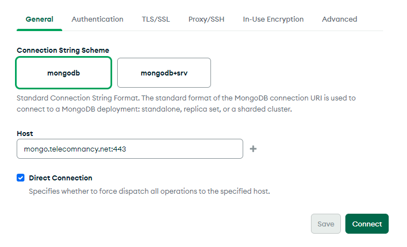
Task: Click the Connection String Scheme heading
Action: point(63,50)
